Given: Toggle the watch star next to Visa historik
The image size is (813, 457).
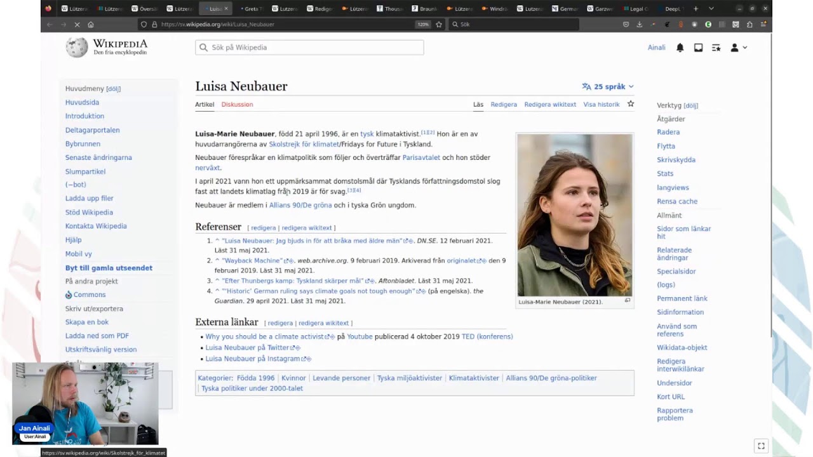Looking at the screenshot, I should (x=631, y=103).
